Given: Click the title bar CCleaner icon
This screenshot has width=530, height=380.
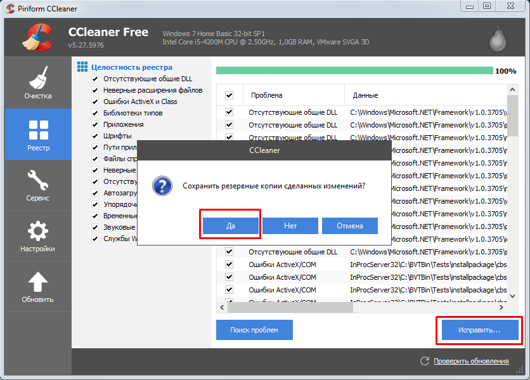Looking at the screenshot, I should tap(10, 8).
